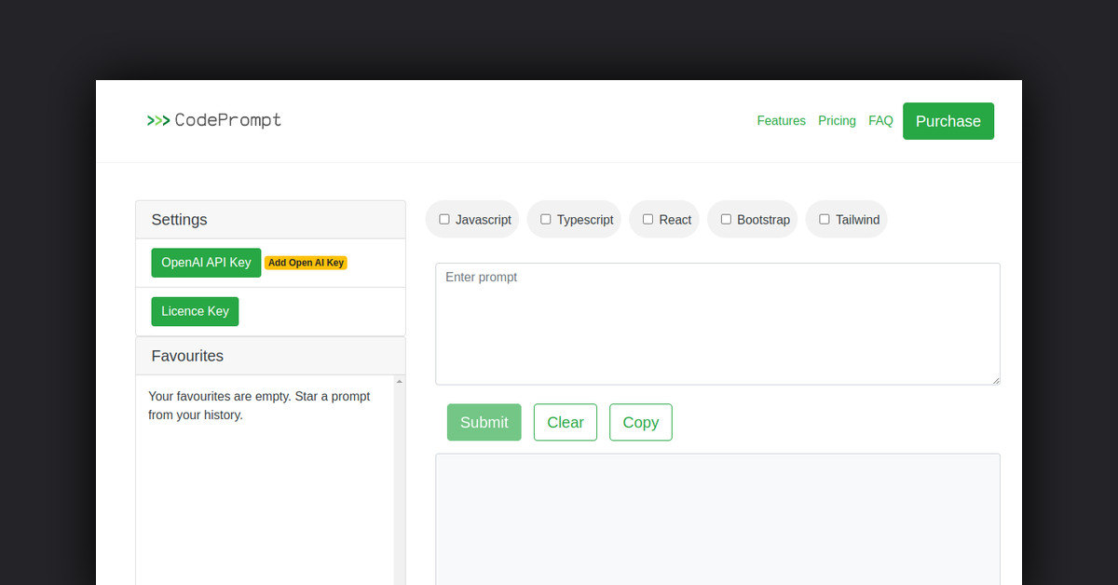
Task: Clear the prompt field
Action: click(x=565, y=422)
